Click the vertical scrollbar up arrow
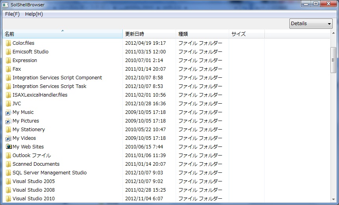Viewport: 339px width, 205px height. [333, 33]
